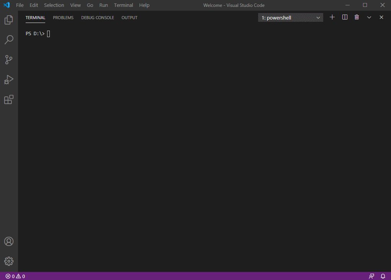This screenshot has width=391, height=280.
Task: Open the Source Control view
Action: [9, 60]
